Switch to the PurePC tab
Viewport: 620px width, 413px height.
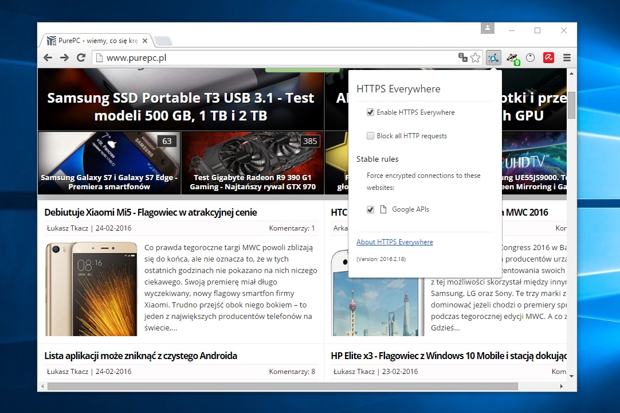95,41
